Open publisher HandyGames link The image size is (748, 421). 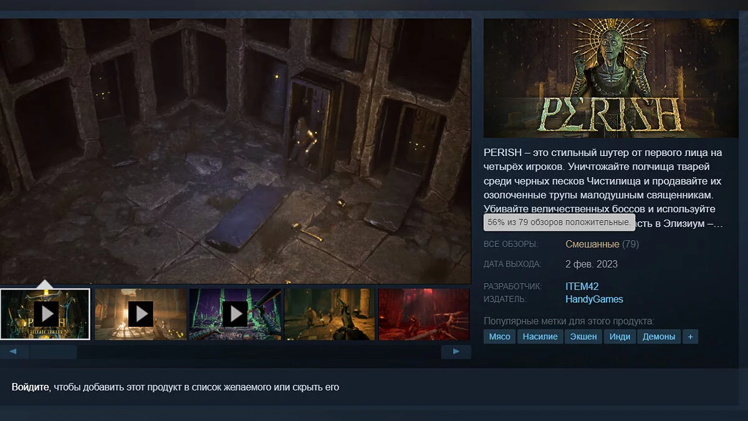coord(594,299)
